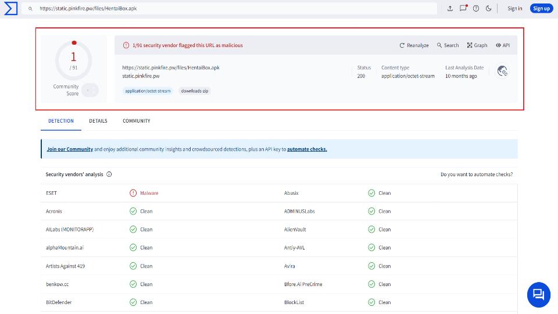
Task: Open the notifications chat icon in header
Action: [463, 8]
